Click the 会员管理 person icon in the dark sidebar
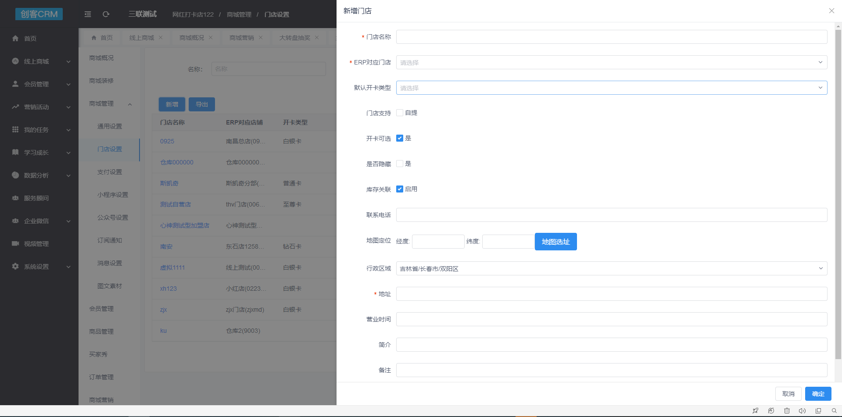The image size is (842, 417). (x=15, y=84)
